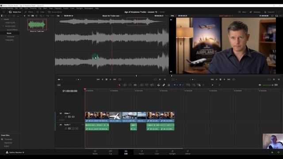The image size is (283, 159).
Task: Collapse the AUDIO CLIPS bin
Action: click(x=3, y=26)
